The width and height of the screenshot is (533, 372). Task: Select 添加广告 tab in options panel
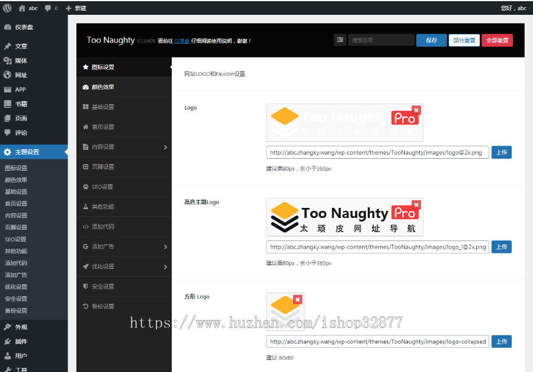coord(124,246)
